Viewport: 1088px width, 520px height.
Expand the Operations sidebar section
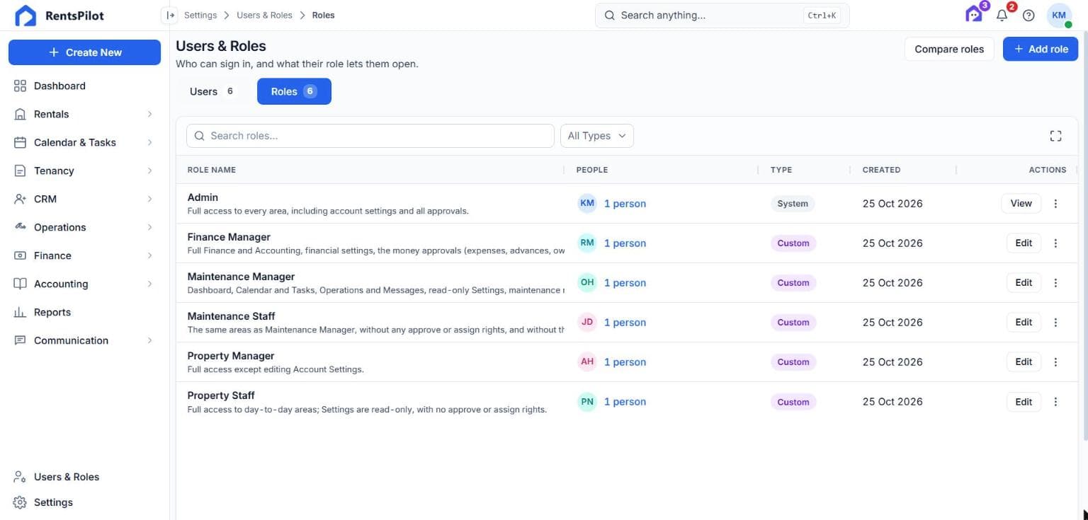[84, 227]
